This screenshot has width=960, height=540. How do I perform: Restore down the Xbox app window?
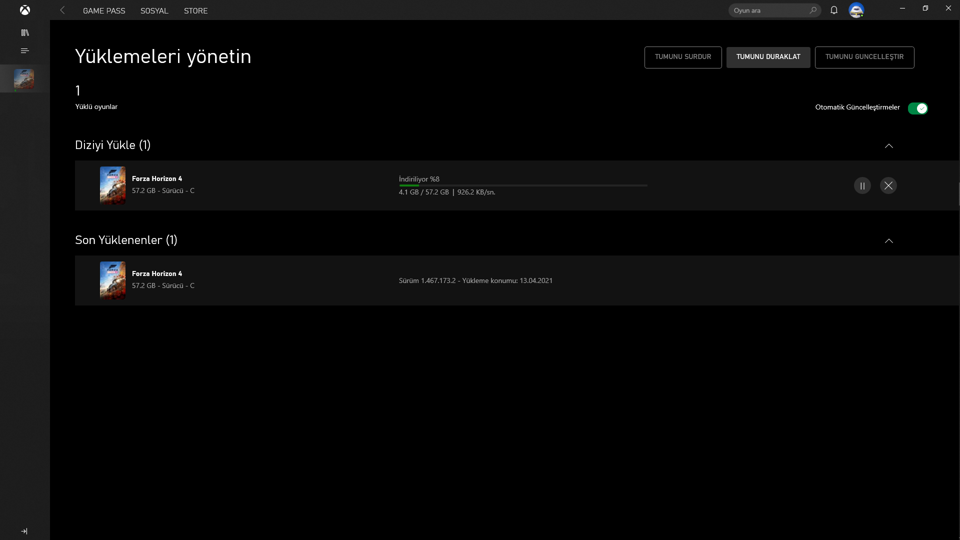pos(925,8)
